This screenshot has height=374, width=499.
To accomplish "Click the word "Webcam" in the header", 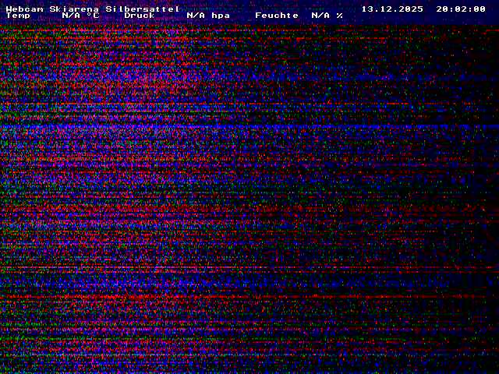I will click(x=24, y=9).
